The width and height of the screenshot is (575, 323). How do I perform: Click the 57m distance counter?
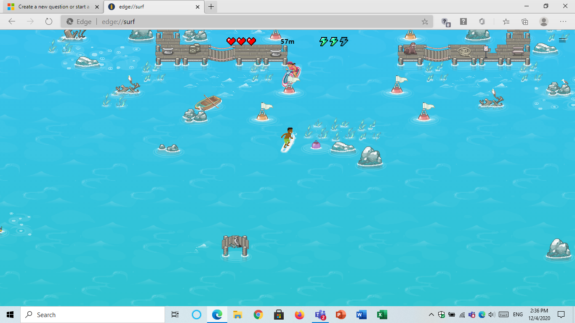point(287,41)
